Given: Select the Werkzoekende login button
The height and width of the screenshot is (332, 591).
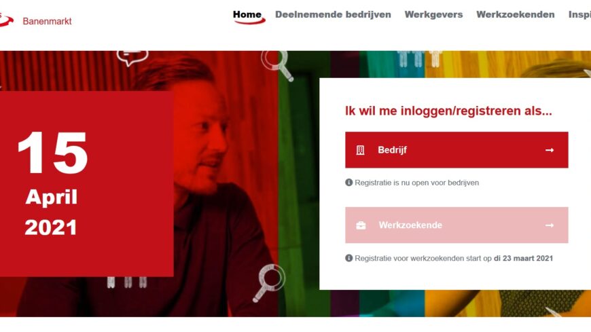Looking at the screenshot, I should pyautogui.click(x=456, y=225).
